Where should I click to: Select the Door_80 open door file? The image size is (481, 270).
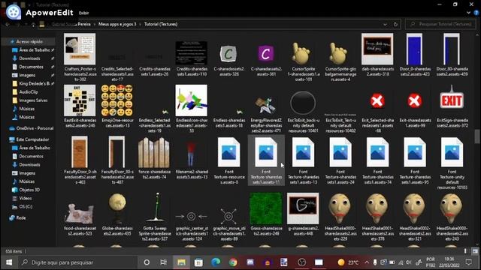coord(452,49)
